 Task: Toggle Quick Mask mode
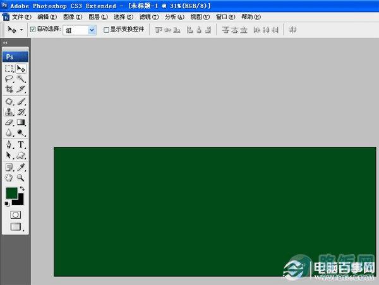[15, 215]
